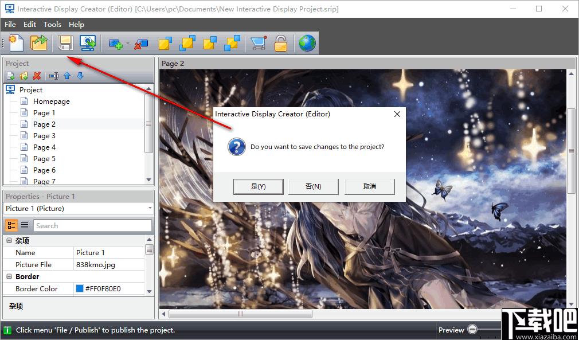Save project with the floppy disk icon
This screenshot has width=579, height=340.
click(x=65, y=43)
